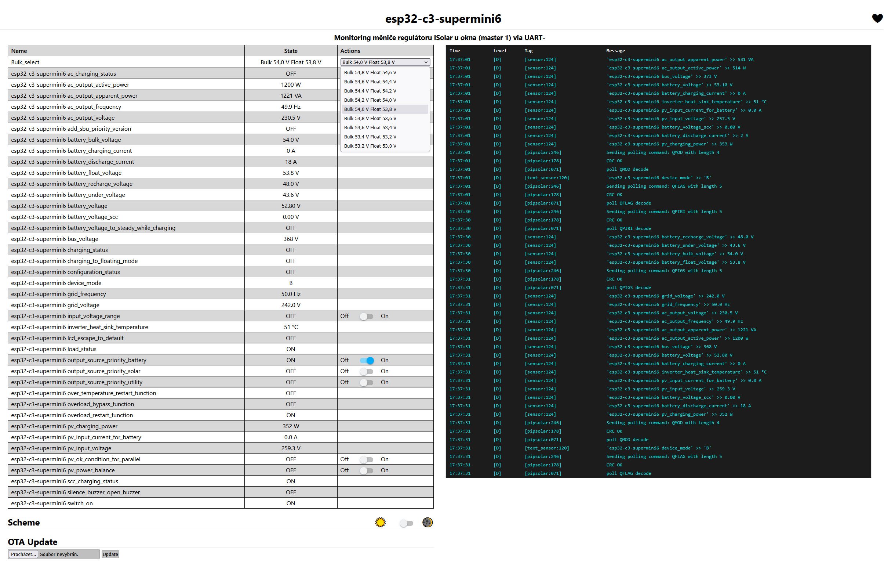Toggle pv_power_balance switch

pyautogui.click(x=366, y=470)
